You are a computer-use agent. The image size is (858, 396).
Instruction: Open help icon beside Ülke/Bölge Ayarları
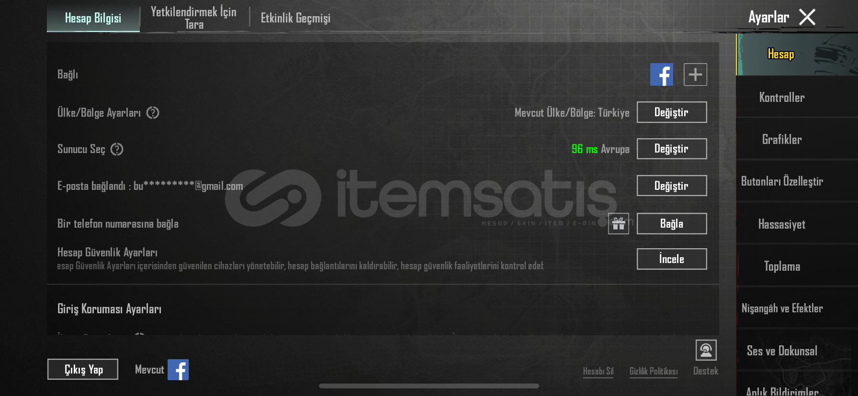153,113
